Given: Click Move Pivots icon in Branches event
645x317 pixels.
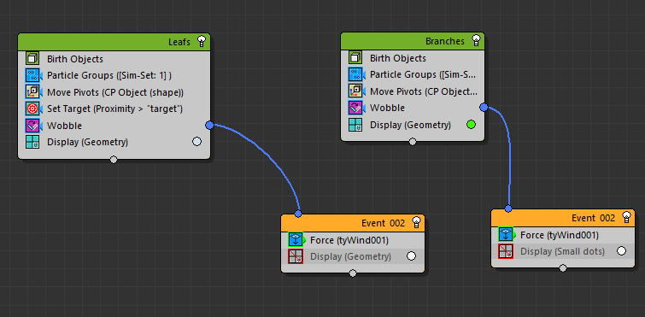Looking at the screenshot, I should click(355, 91).
